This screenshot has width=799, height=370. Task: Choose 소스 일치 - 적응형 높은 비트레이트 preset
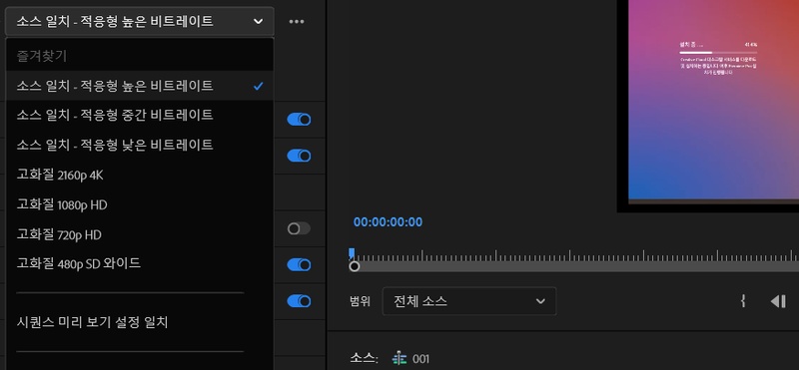tap(140, 86)
